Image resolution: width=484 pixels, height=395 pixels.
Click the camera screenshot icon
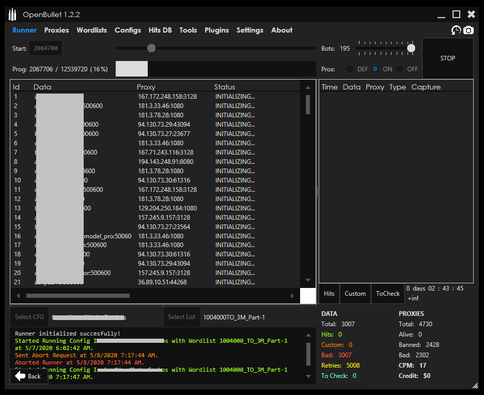(x=469, y=31)
